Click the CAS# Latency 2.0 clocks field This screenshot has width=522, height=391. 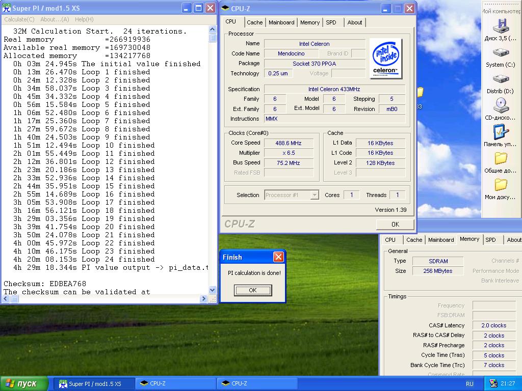coord(494,325)
